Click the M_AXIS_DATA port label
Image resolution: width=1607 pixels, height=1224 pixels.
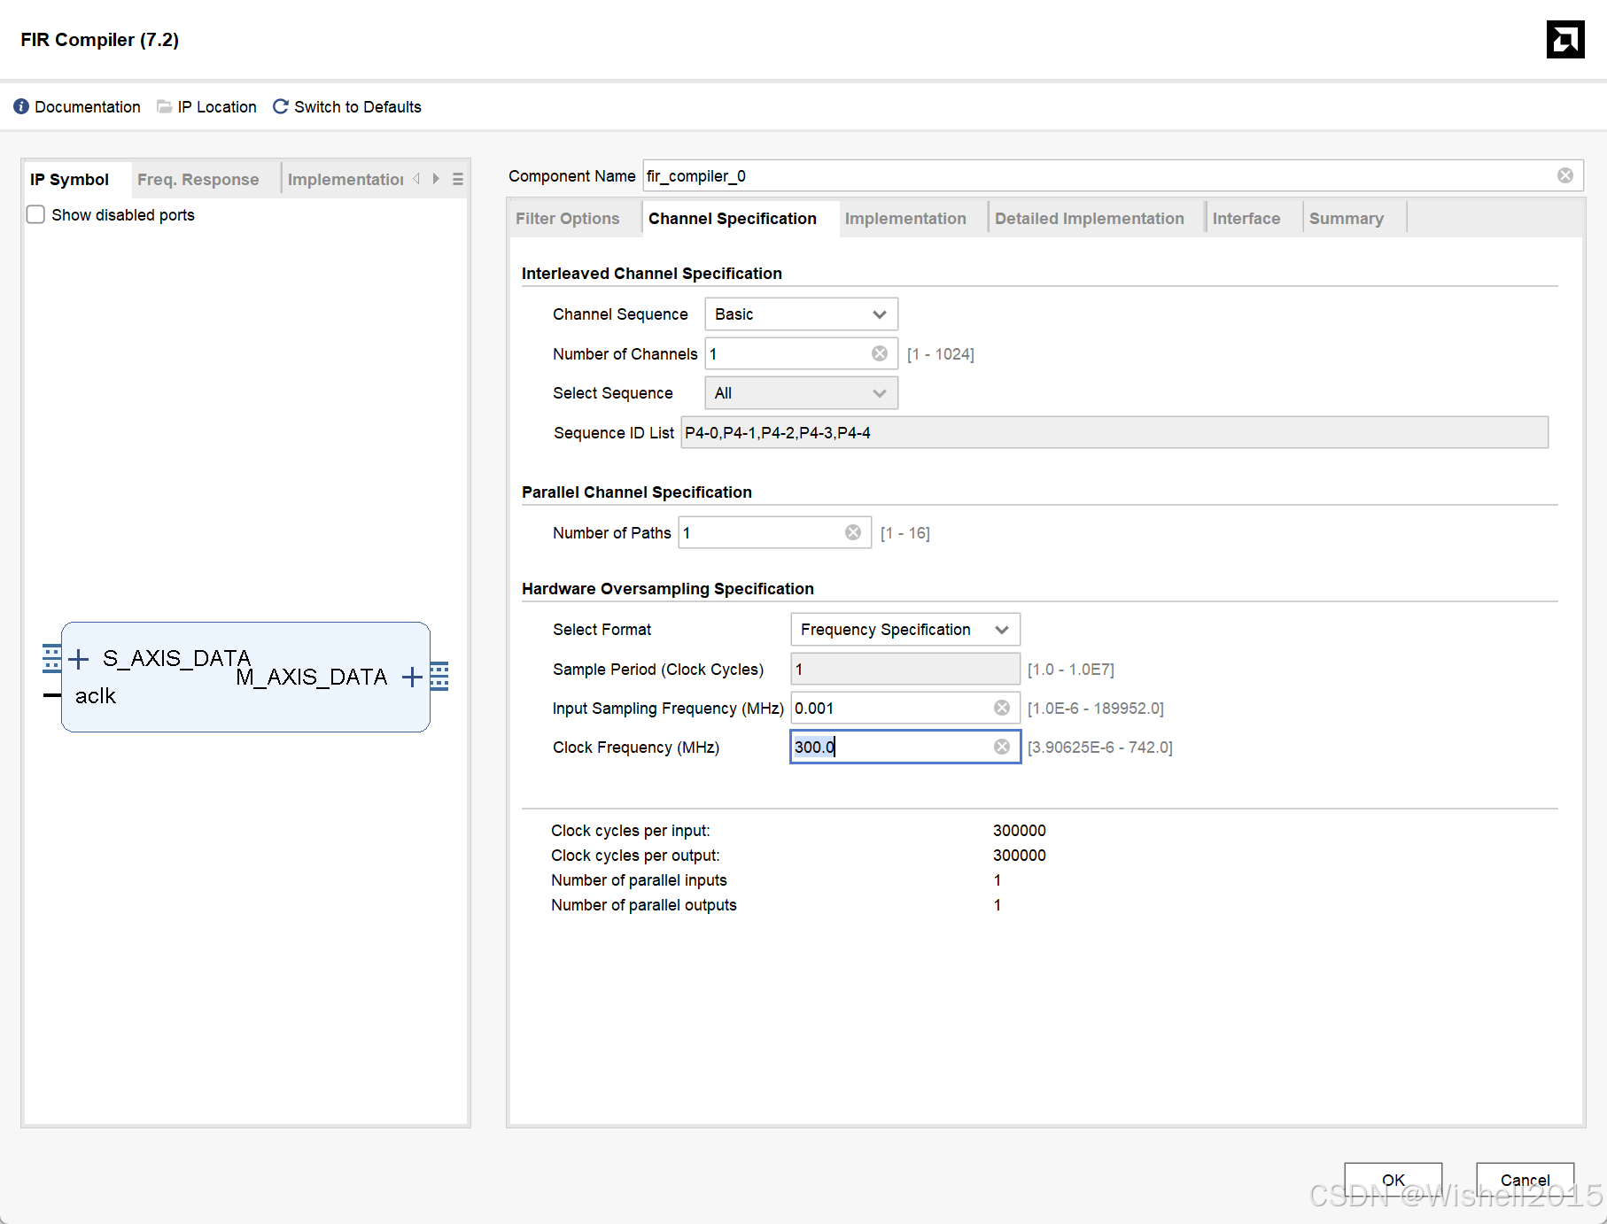click(x=312, y=677)
